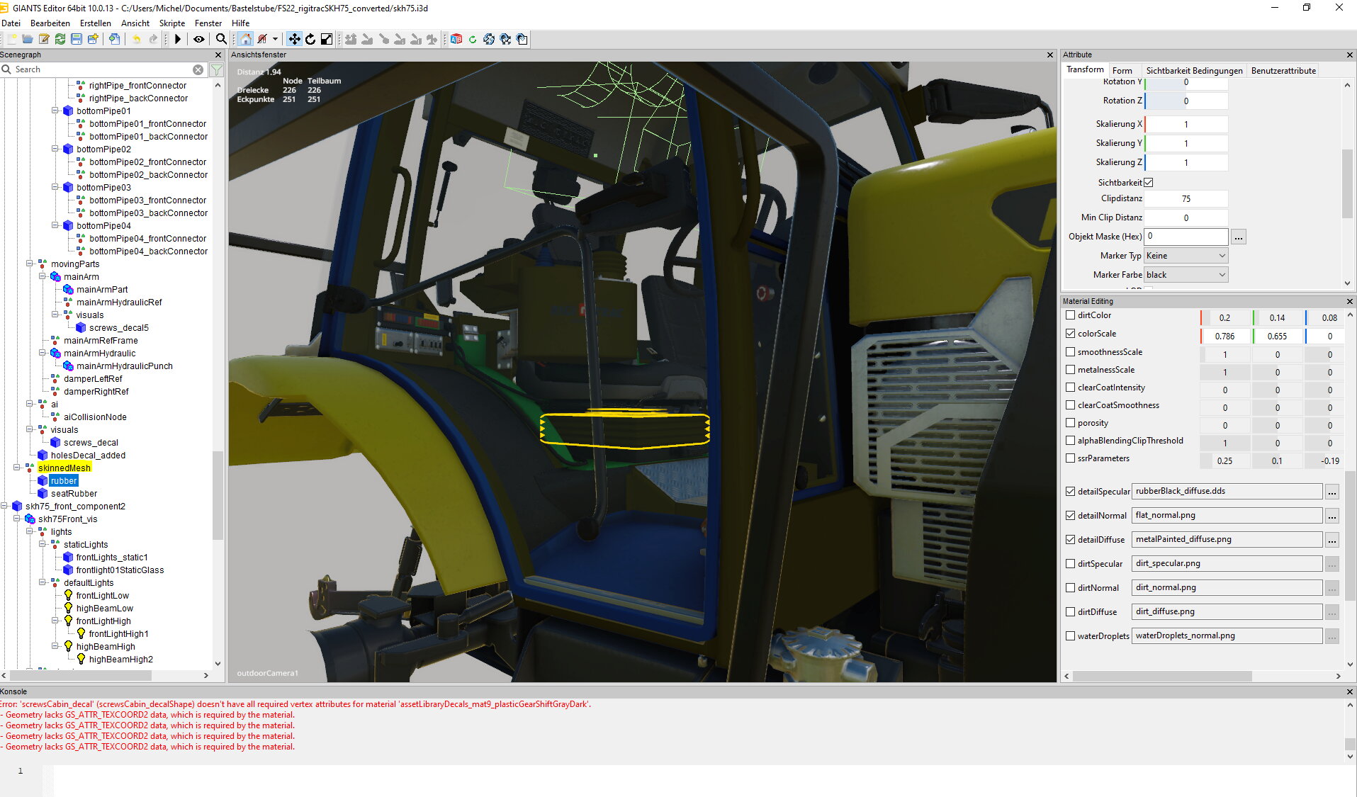Switch to the Form tab
The height and width of the screenshot is (797, 1357).
click(x=1122, y=70)
